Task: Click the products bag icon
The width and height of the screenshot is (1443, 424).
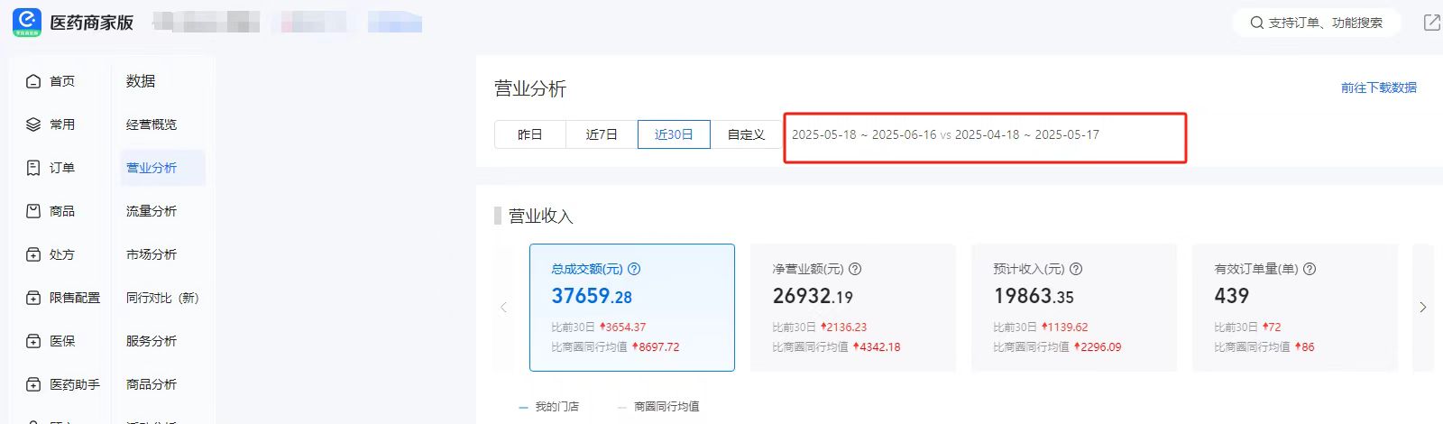Action: click(x=33, y=211)
